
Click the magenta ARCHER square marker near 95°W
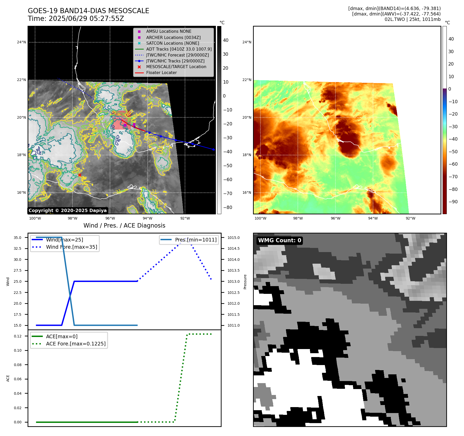[x=125, y=125]
